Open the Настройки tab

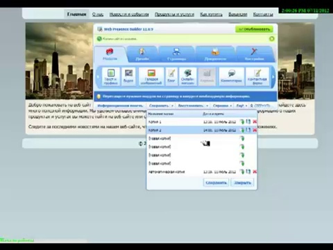tap(254, 54)
